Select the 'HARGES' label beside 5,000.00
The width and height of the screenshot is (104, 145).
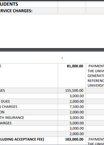(6, 123)
